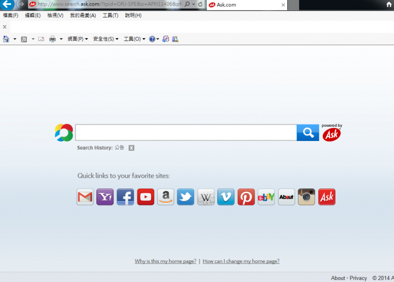The height and width of the screenshot is (282, 394).
Task: Click the powered by Ask logo
Action: click(x=332, y=132)
